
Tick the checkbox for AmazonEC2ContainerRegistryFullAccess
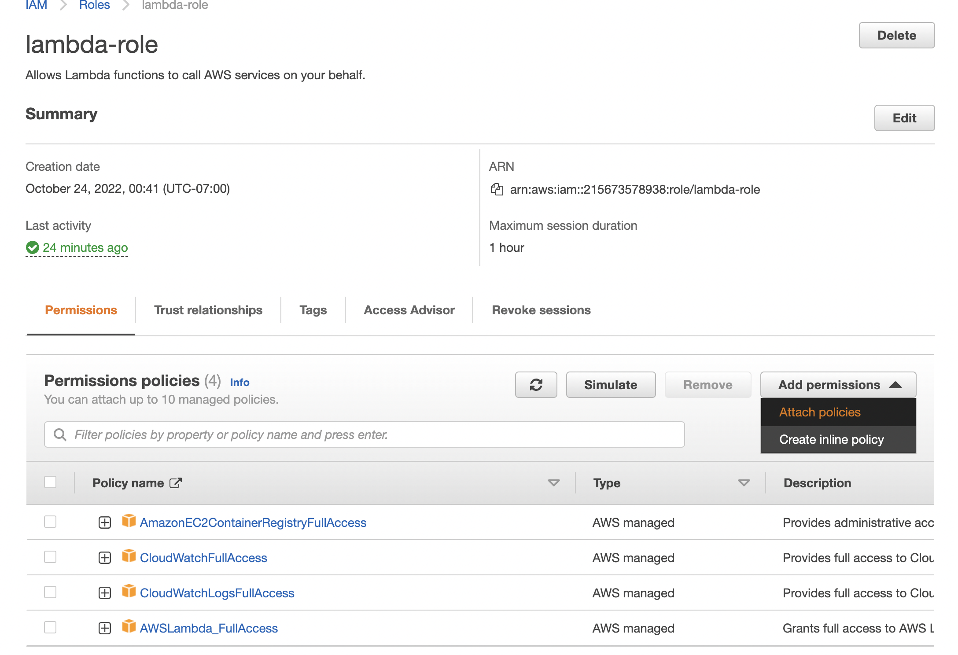[x=51, y=522]
